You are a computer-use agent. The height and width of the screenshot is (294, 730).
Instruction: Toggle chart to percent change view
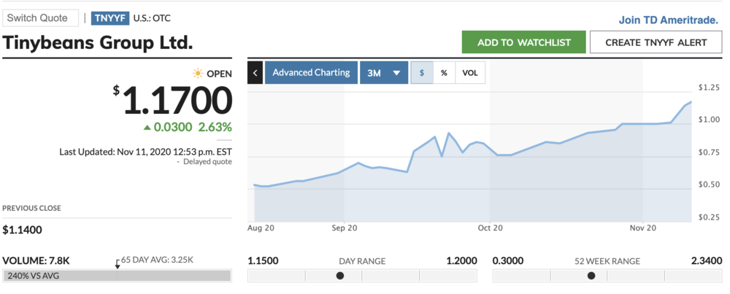tap(443, 73)
